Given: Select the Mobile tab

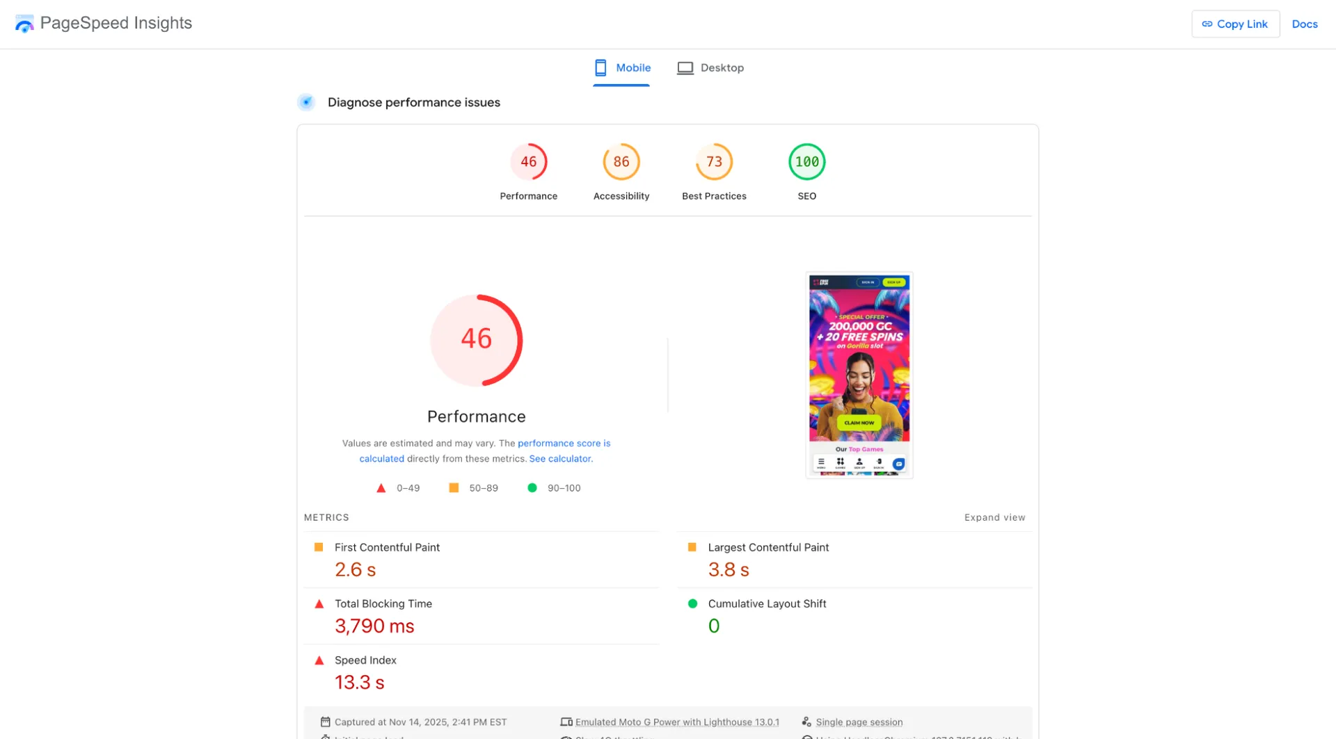Looking at the screenshot, I should pos(621,67).
